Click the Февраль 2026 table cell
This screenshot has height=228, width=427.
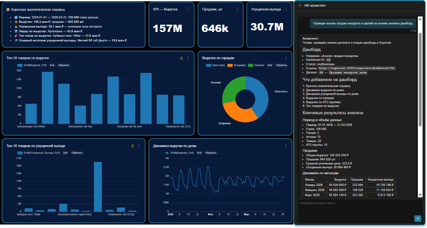point(315,190)
